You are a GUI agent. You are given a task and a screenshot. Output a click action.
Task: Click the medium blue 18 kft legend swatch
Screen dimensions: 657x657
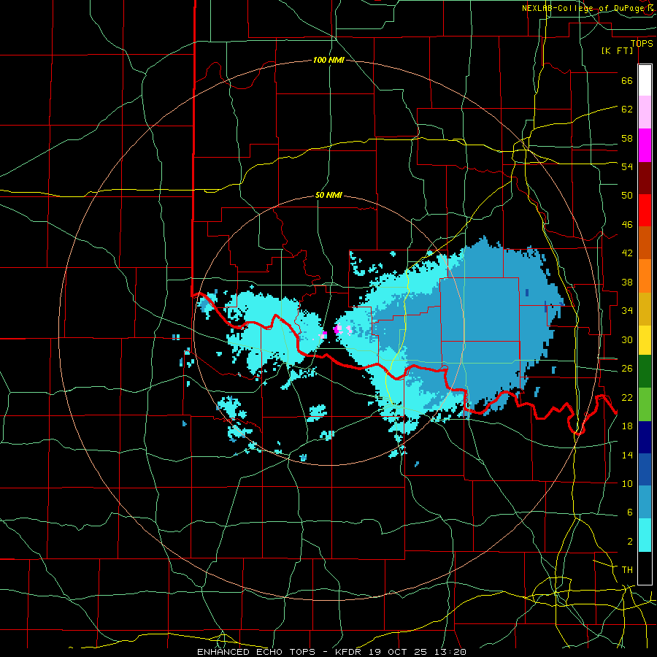pyautogui.click(x=645, y=469)
